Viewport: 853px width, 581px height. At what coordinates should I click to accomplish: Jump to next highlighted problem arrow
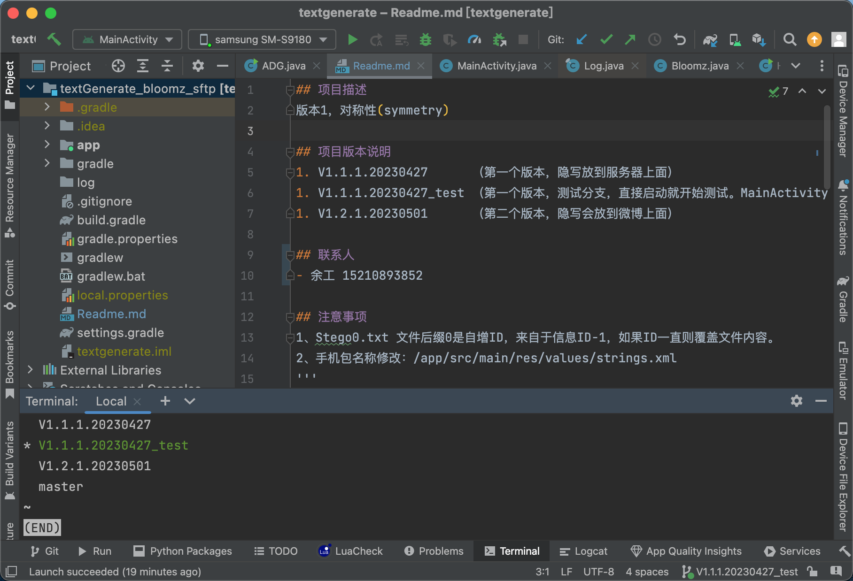(822, 91)
